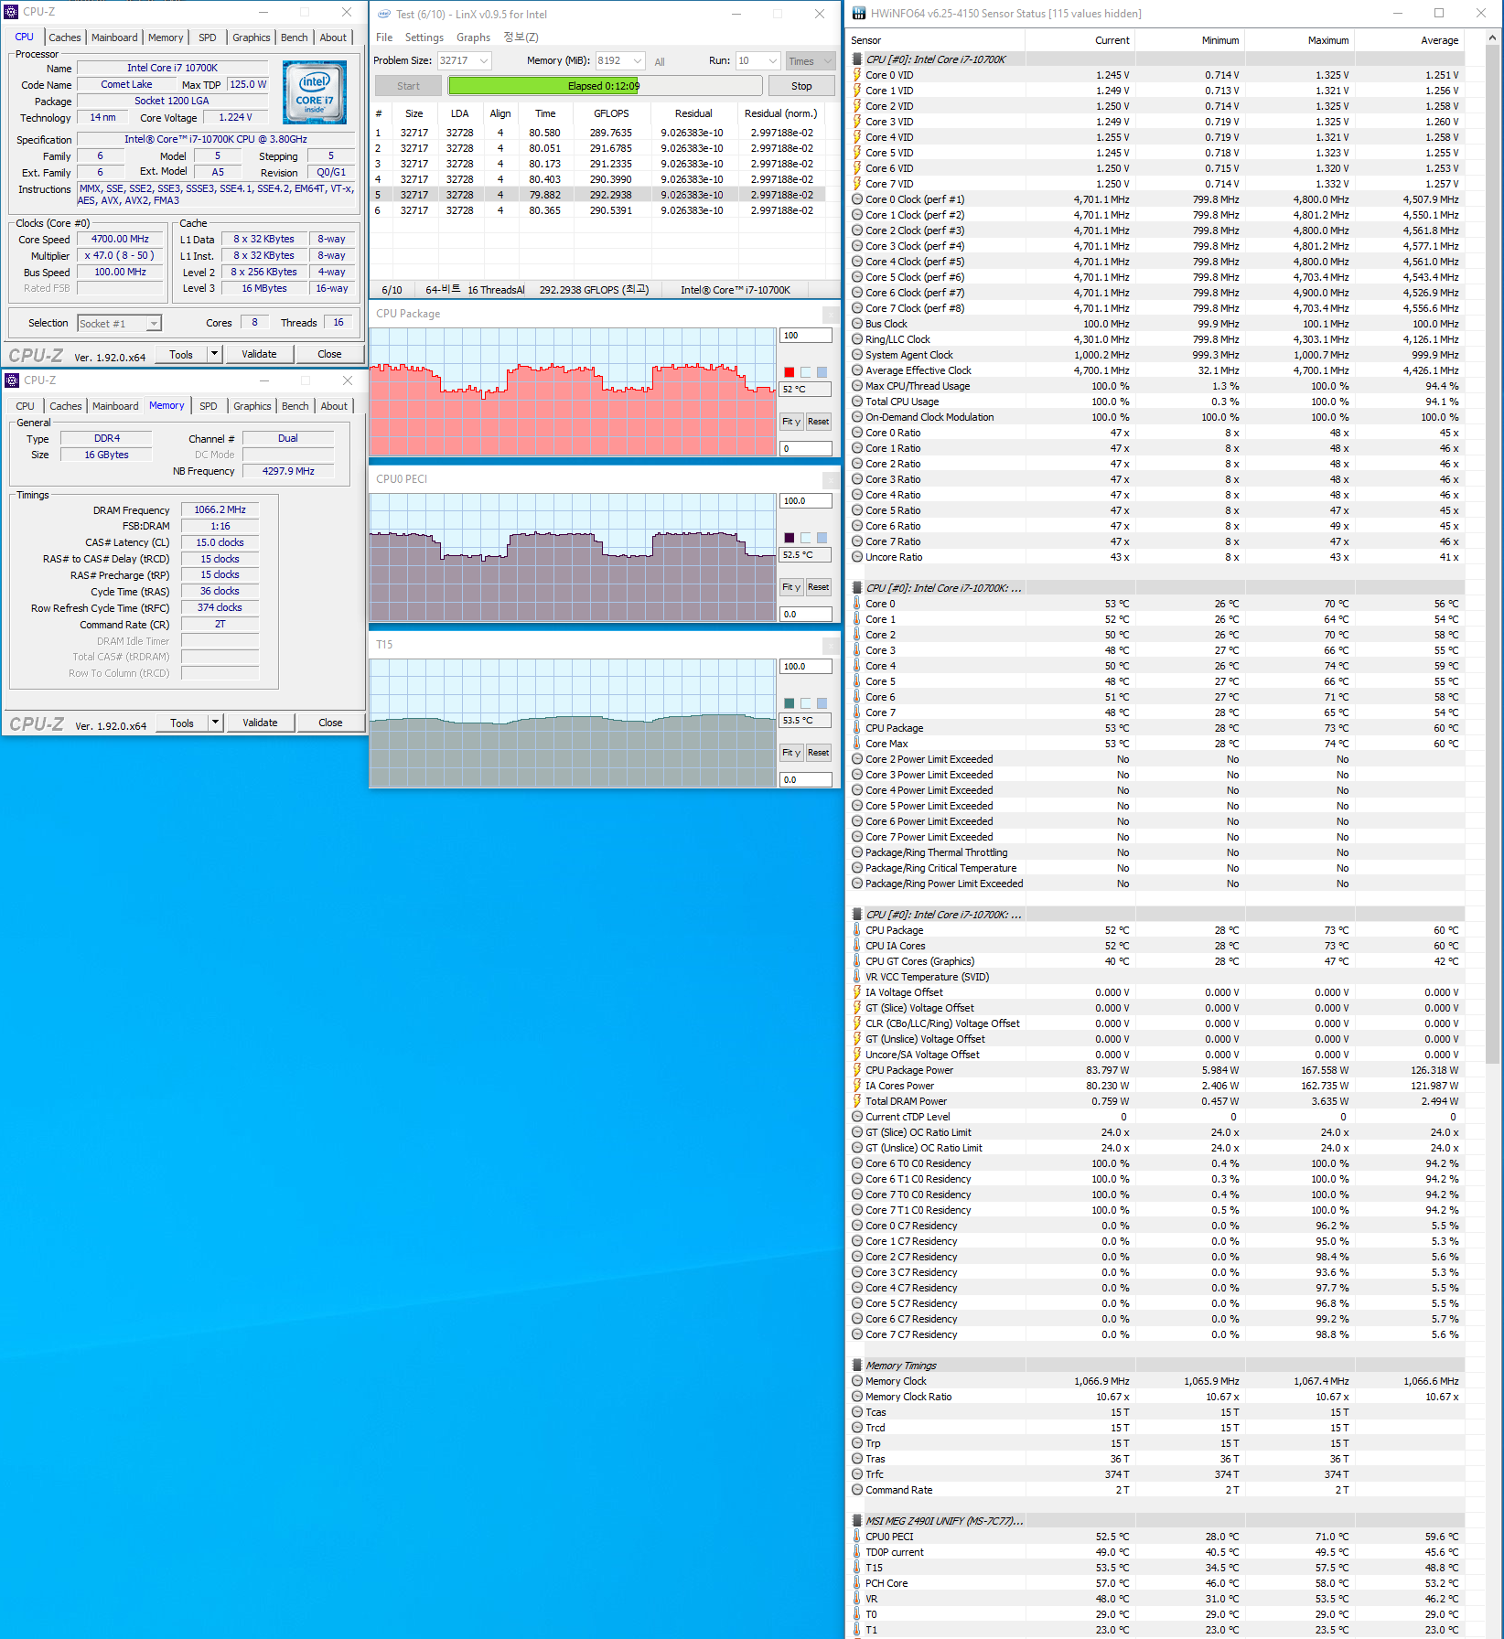
Task: Click the thermometer icon beside PCH Core
Action: 857,1583
